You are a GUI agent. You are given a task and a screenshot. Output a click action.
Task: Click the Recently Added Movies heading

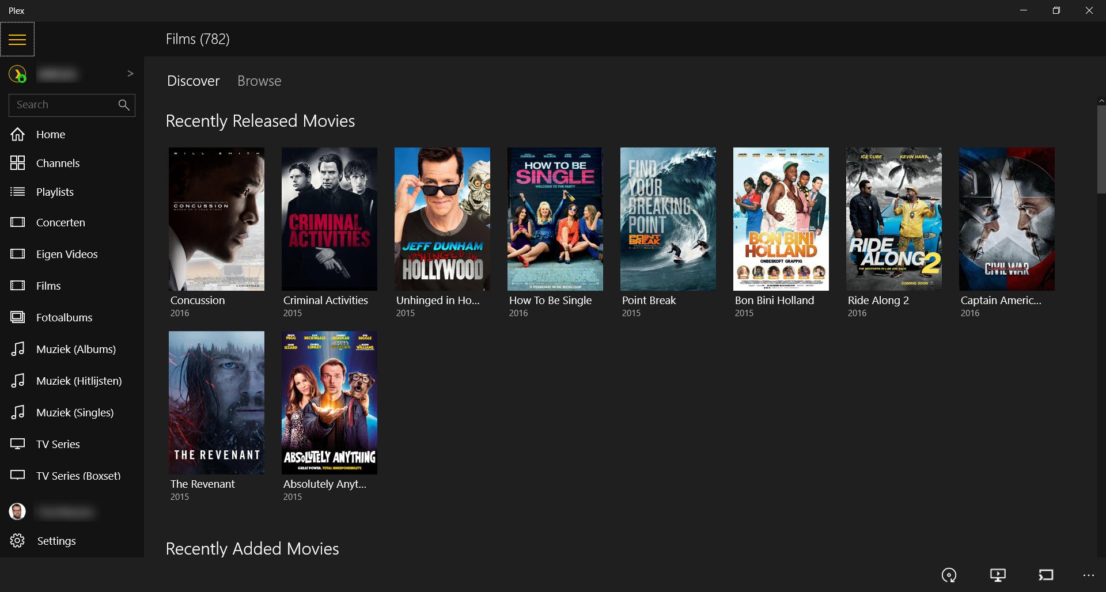pyautogui.click(x=252, y=549)
